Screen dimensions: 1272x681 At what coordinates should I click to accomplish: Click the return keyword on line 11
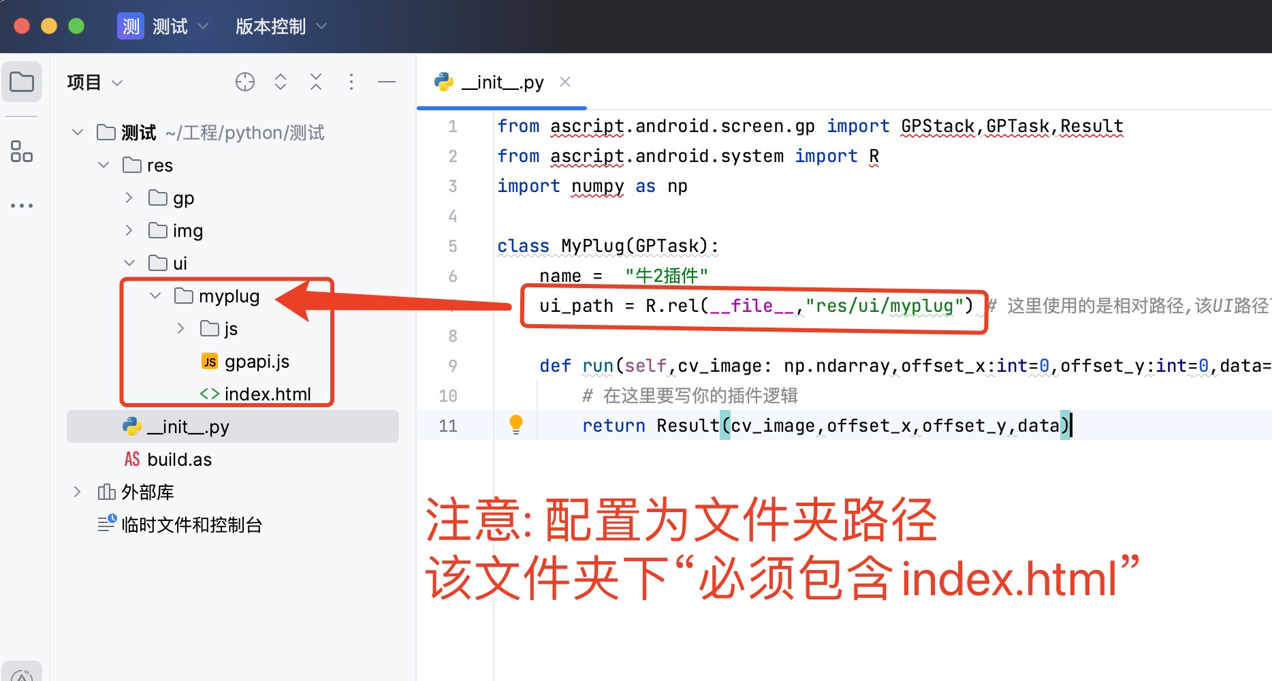614,426
